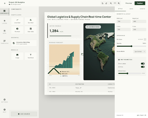Toggle the Show Labels switch
The image size is (148, 118).
point(143,64)
